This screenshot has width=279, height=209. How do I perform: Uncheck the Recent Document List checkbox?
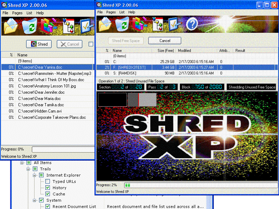[x=47, y=207]
